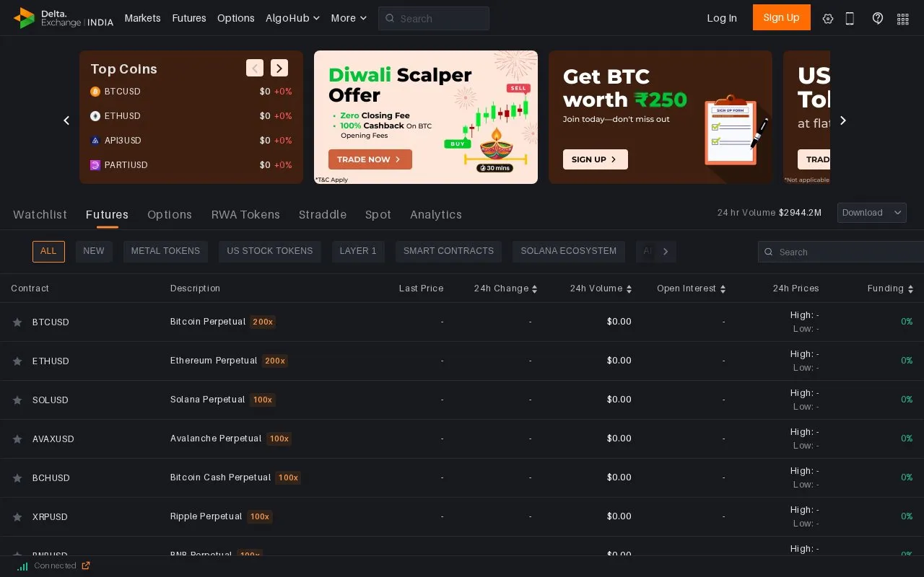
Task: Click PARTIUSD in Top Coins
Action: coord(126,165)
